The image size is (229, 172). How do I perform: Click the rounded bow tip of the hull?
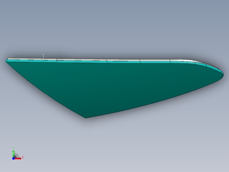223,74
